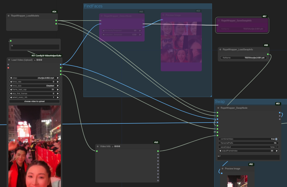Collapse the RopeWrapper_LoadSwapInfo node via its dot
The width and height of the screenshot is (287, 187).
(x=220, y=49)
